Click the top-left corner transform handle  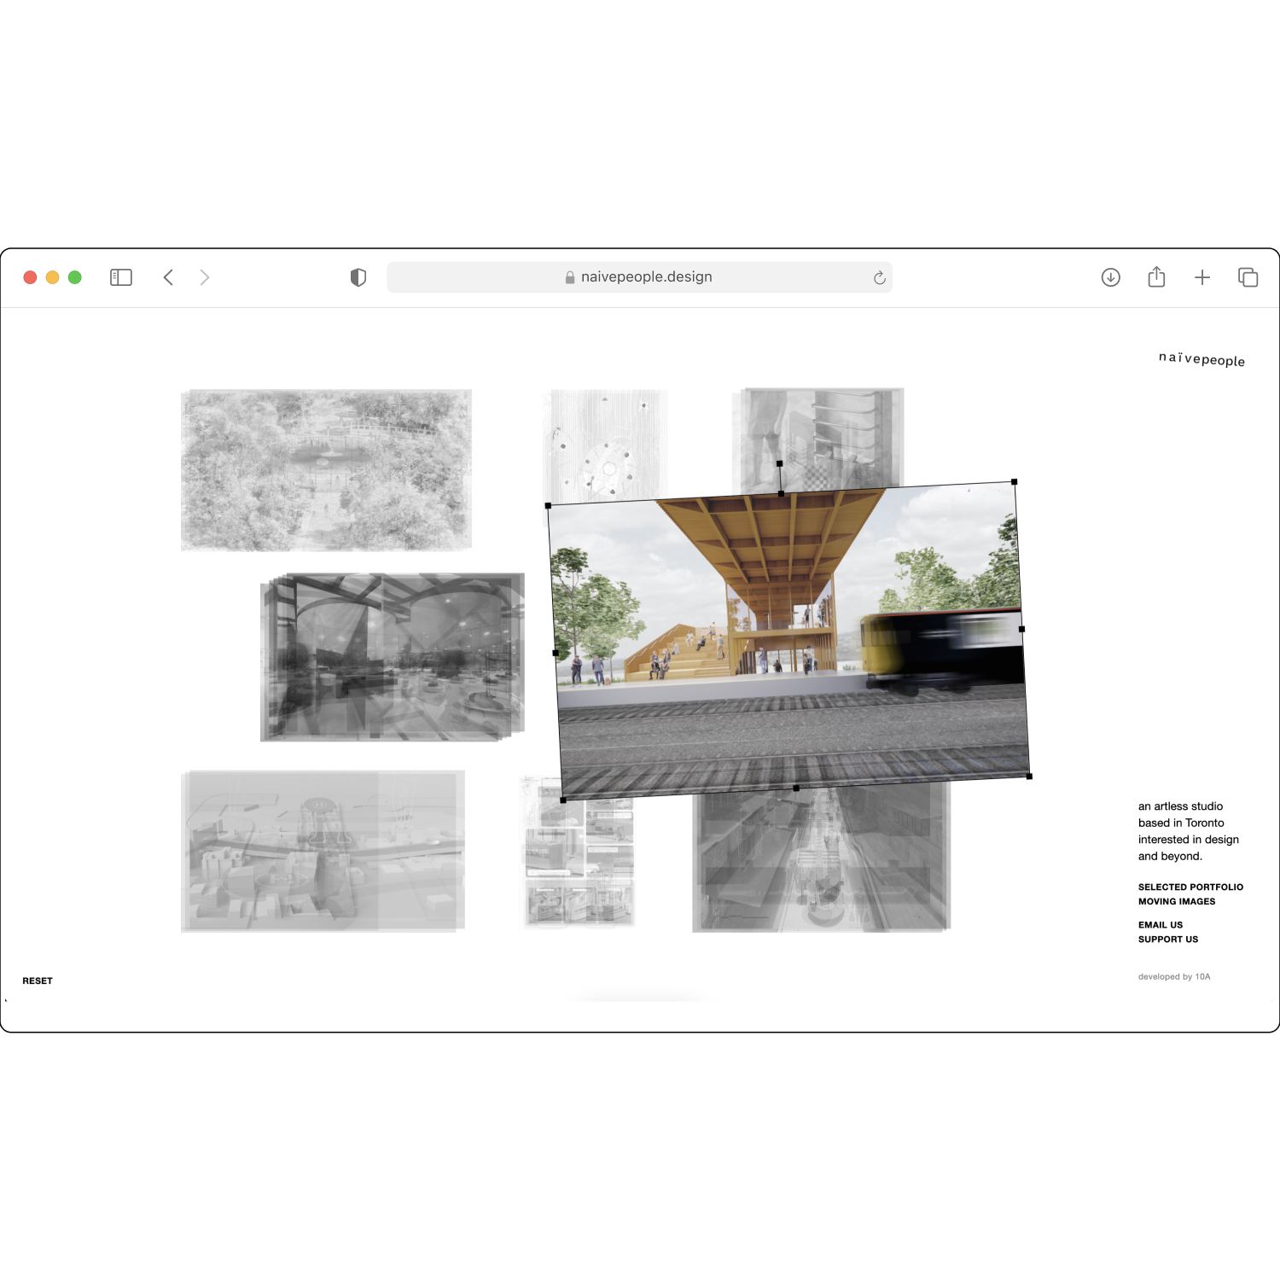548,506
